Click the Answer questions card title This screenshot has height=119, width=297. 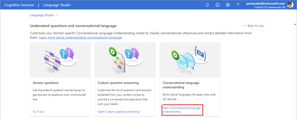(x=46, y=83)
